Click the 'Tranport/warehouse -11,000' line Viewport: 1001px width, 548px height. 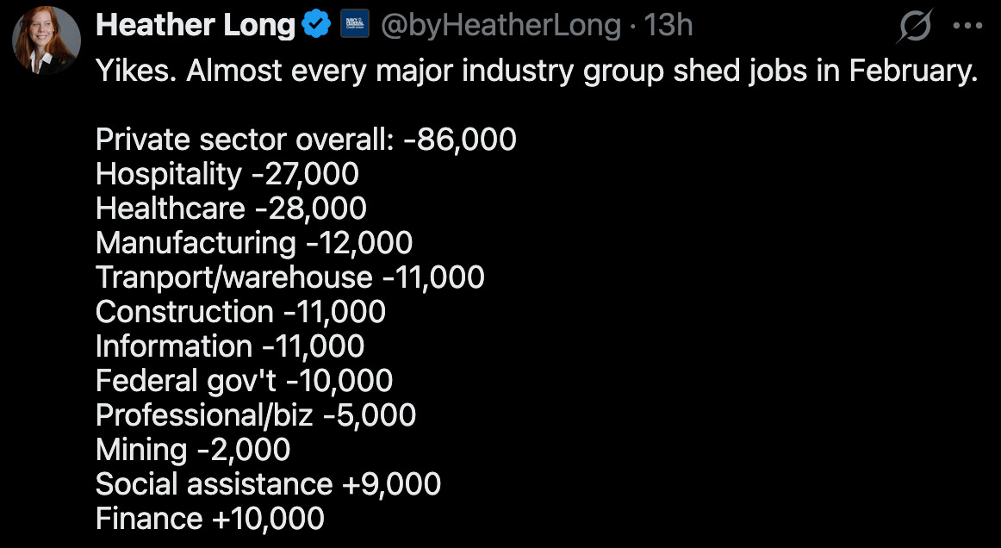tap(290, 277)
